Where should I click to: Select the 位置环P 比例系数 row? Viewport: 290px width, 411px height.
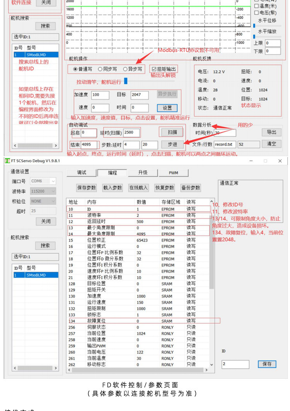[138, 253]
